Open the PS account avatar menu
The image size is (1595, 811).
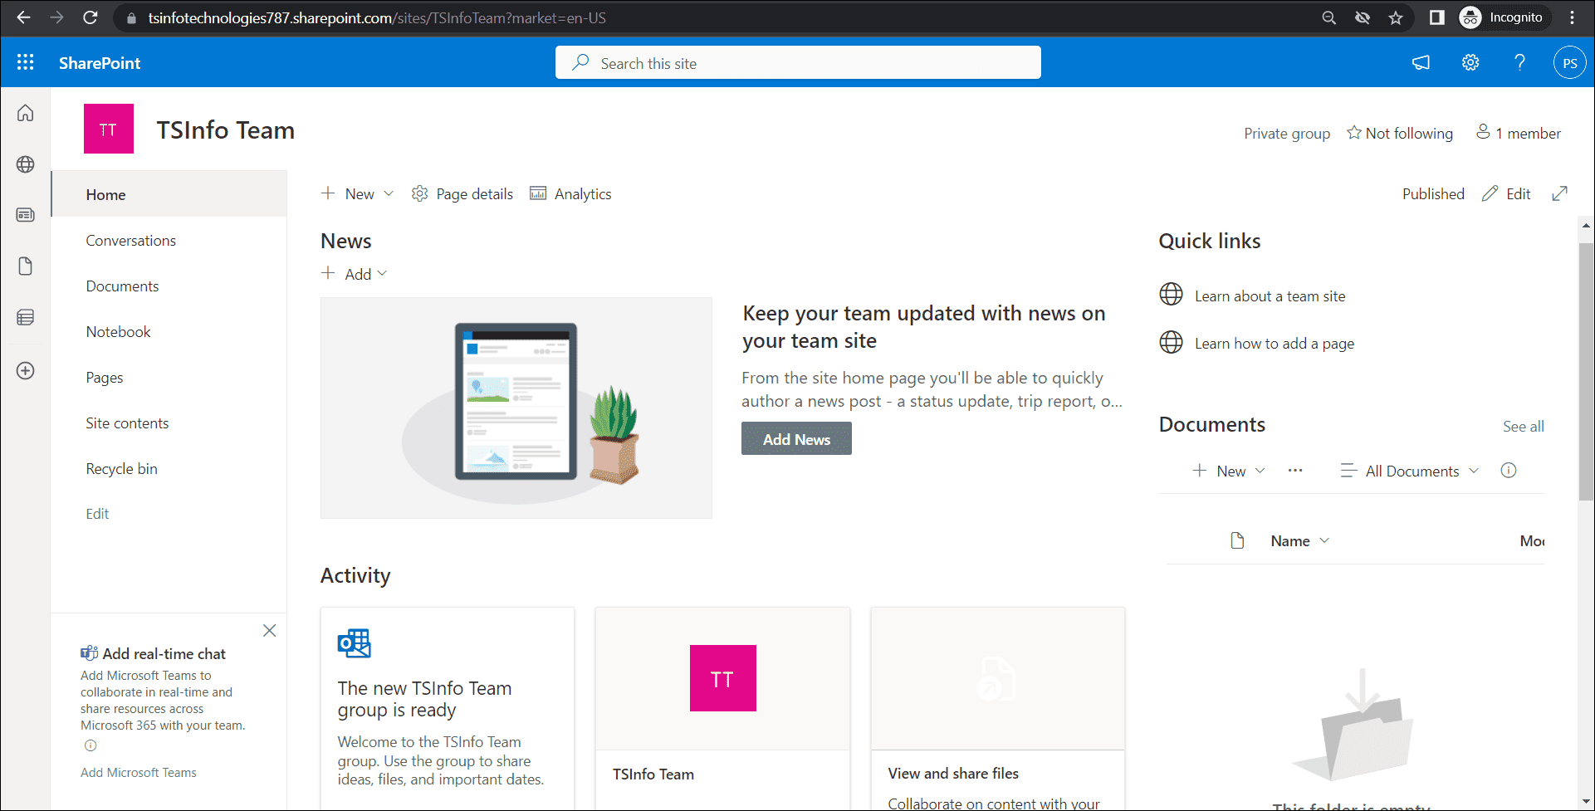[x=1570, y=61]
